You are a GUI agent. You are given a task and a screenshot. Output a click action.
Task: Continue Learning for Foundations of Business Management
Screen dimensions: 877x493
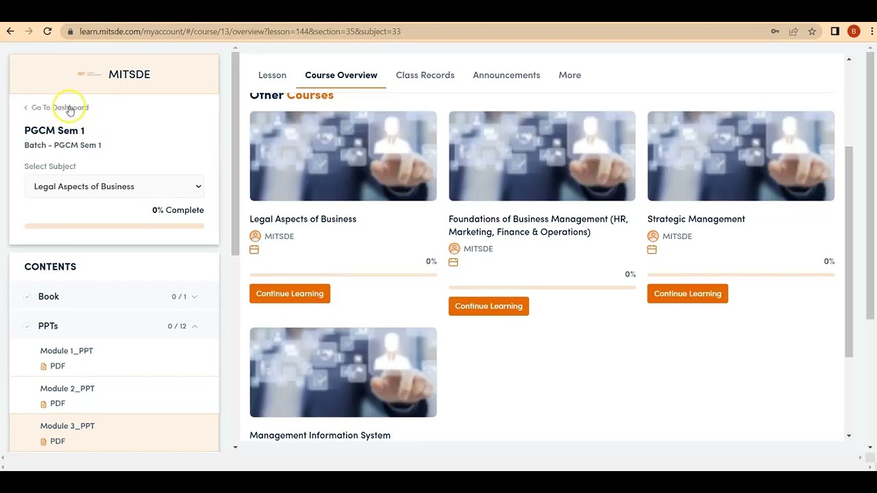point(489,306)
